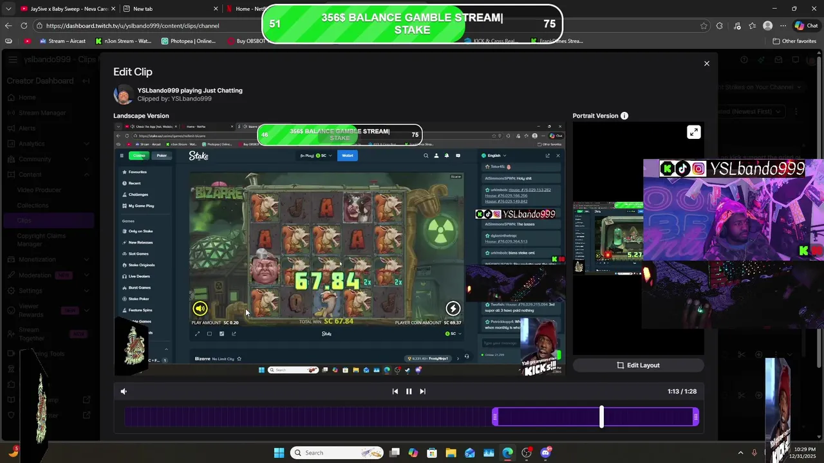Mute the clip audio speaker icon
This screenshot has width=824, height=463.
click(x=124, y=391)
